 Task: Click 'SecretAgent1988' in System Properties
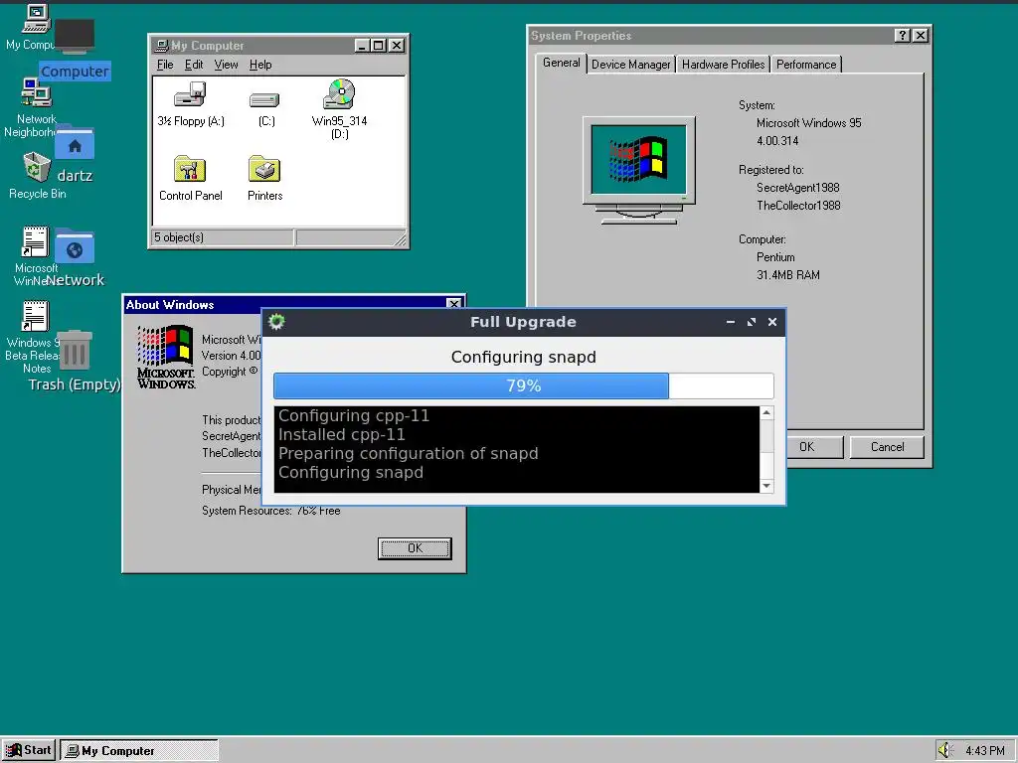point(797,188)
